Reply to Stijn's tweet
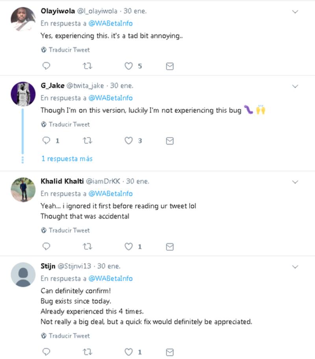 46,352
